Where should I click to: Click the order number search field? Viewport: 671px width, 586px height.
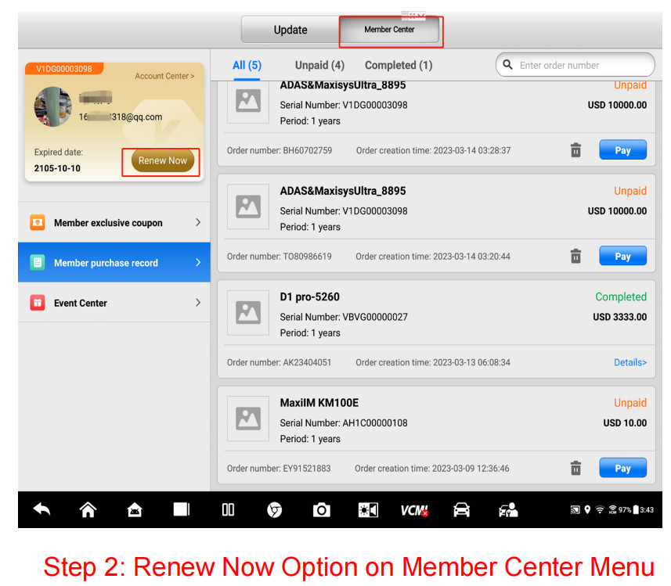pyautogui.click(x=575, y=65)
